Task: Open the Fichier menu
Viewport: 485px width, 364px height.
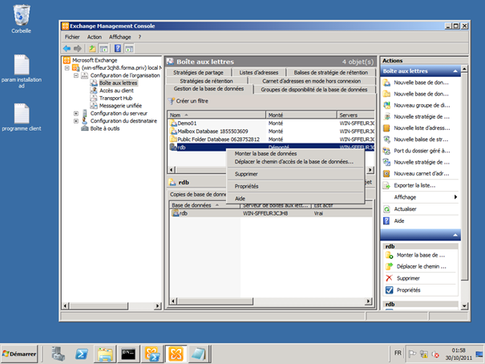Action: tap(72, 37)
